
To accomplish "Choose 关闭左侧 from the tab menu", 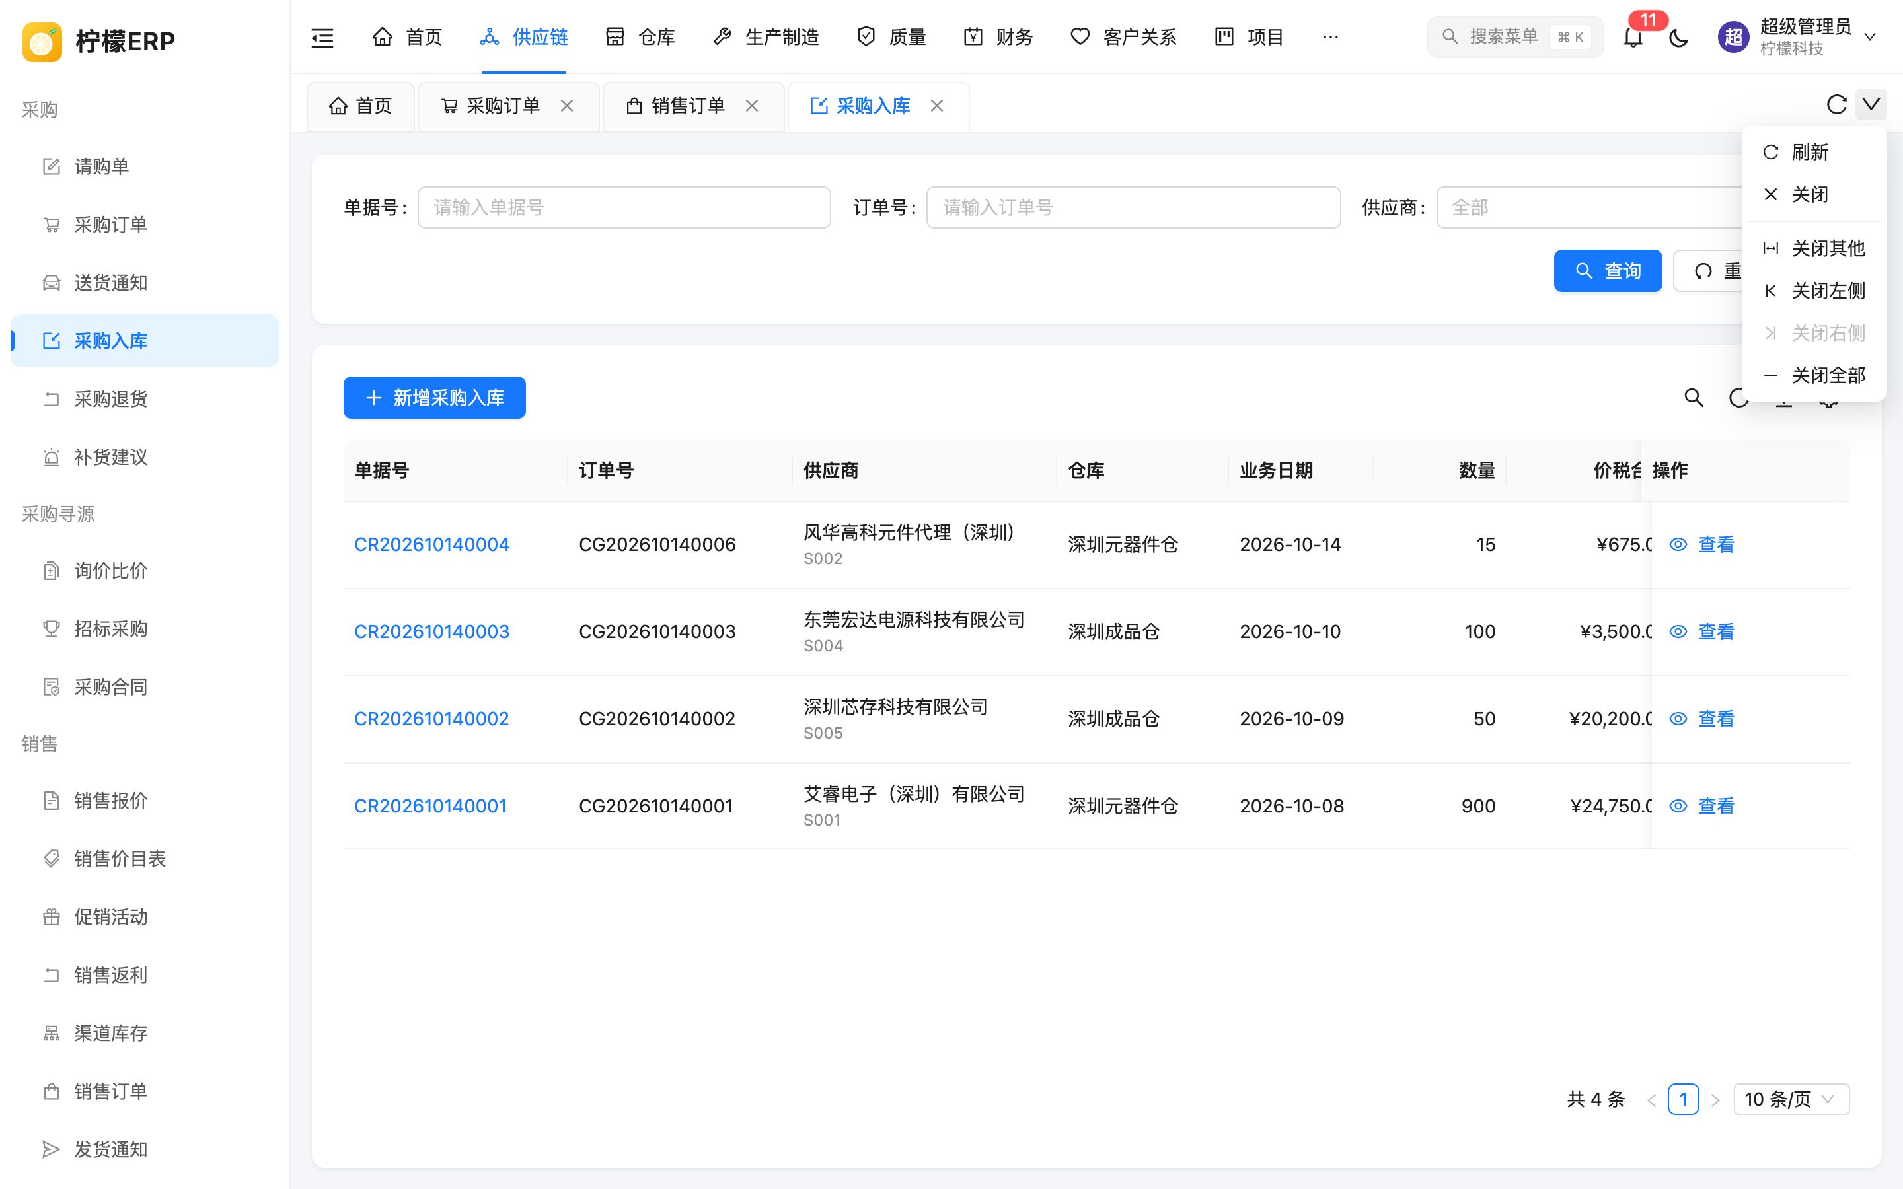I will [x=1813, y=291].
